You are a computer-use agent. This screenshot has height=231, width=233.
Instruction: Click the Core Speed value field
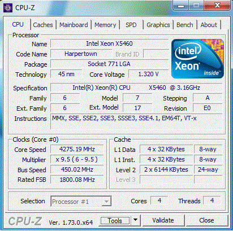click(x=77, y=149)
